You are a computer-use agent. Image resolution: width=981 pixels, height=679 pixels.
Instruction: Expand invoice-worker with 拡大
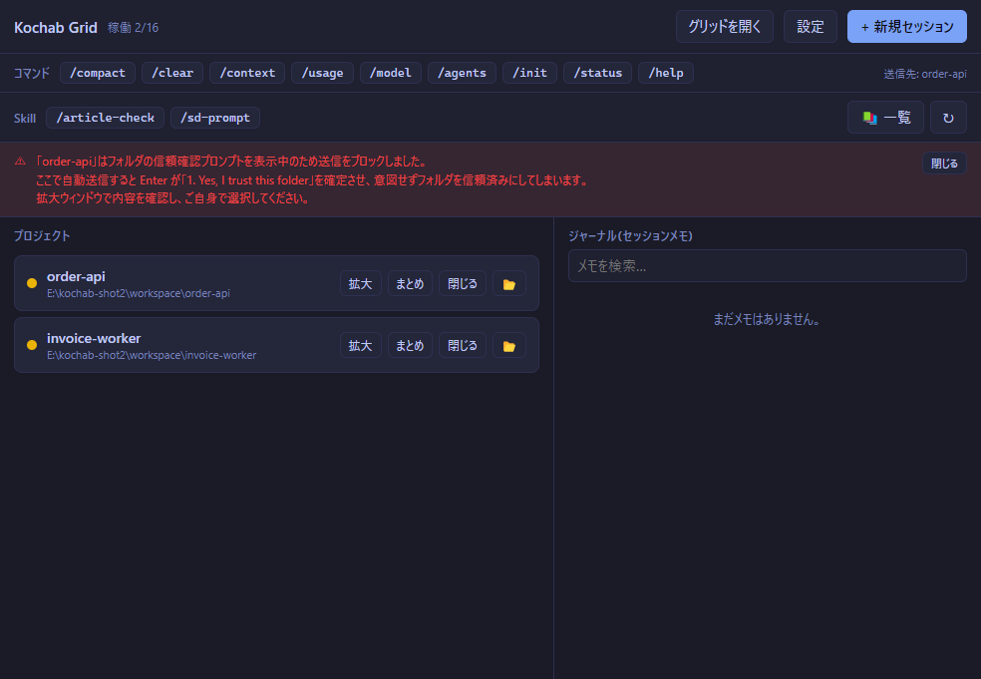click(x=360, y=345)
